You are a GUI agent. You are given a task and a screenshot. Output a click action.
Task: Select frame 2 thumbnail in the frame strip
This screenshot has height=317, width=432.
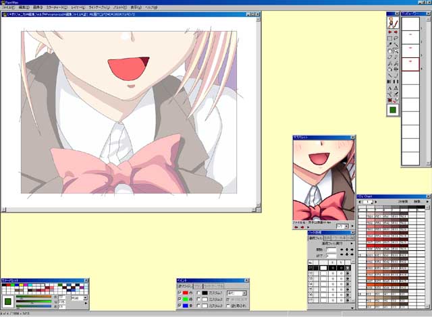(x=410, y=37)
